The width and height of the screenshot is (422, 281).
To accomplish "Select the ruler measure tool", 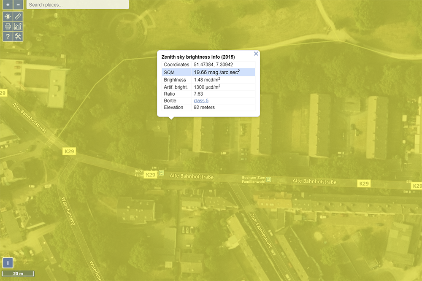I will pyautogui.click(x=18, y=16).
